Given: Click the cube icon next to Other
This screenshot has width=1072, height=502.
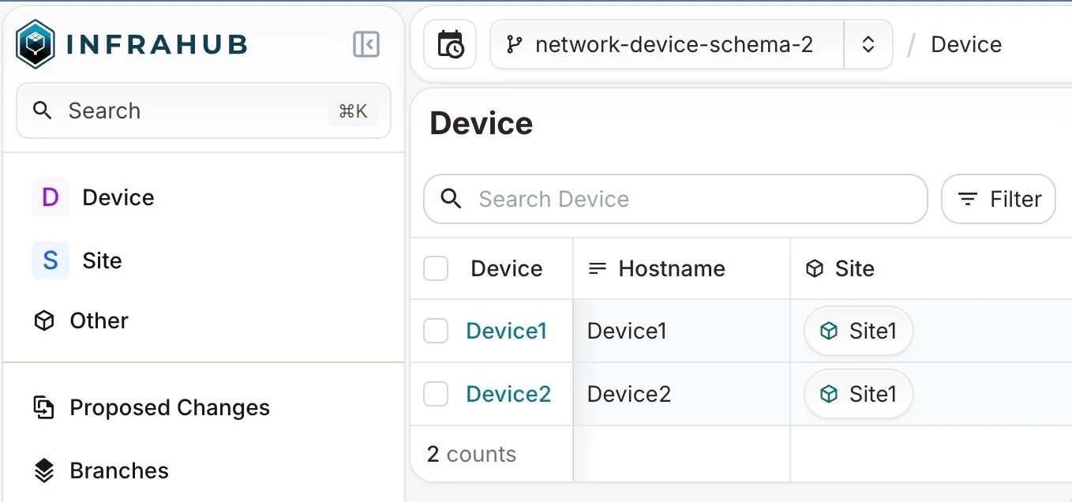Looking at the screenshot, I should tap(44, 320).
